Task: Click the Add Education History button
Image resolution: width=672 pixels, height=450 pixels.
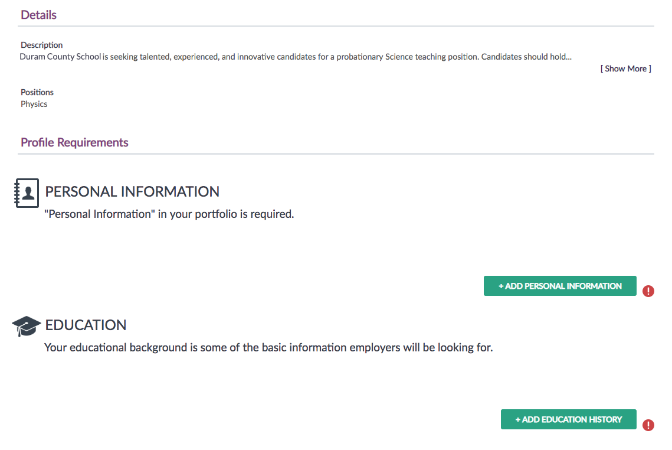Action: pos(568,419)
